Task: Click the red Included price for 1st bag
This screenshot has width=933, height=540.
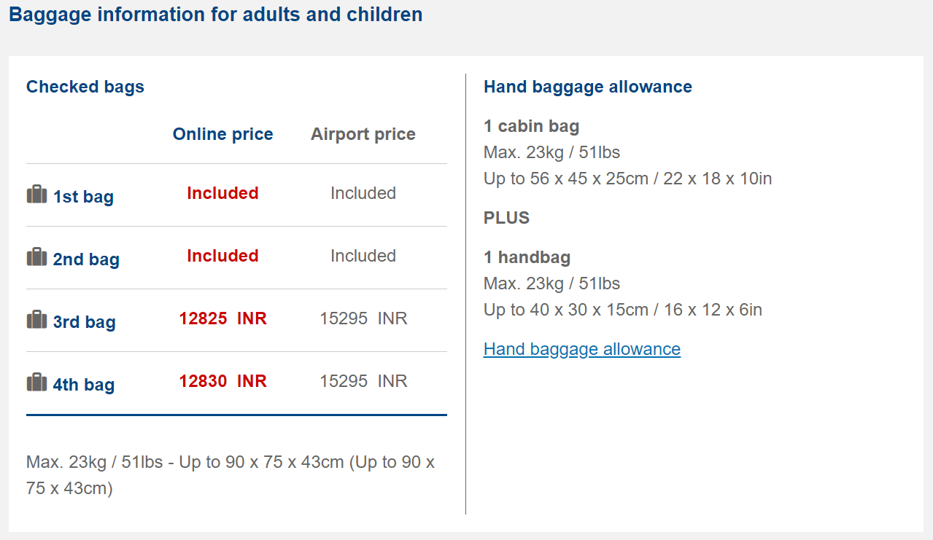Action: tap(222, 193)
